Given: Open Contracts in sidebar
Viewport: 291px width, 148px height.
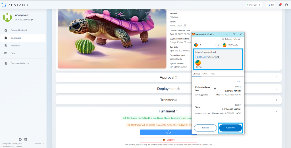Looking at the screenshot, I should tap(23, 38).
